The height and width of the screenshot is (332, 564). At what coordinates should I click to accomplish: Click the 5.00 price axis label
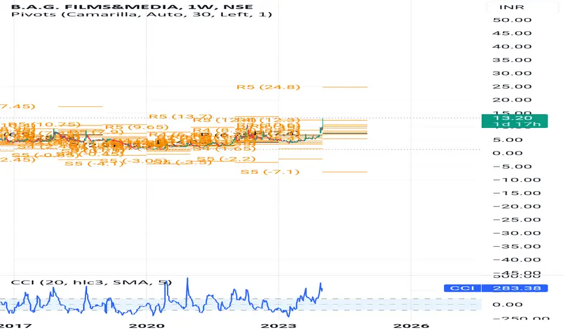[x=507, y=140]
